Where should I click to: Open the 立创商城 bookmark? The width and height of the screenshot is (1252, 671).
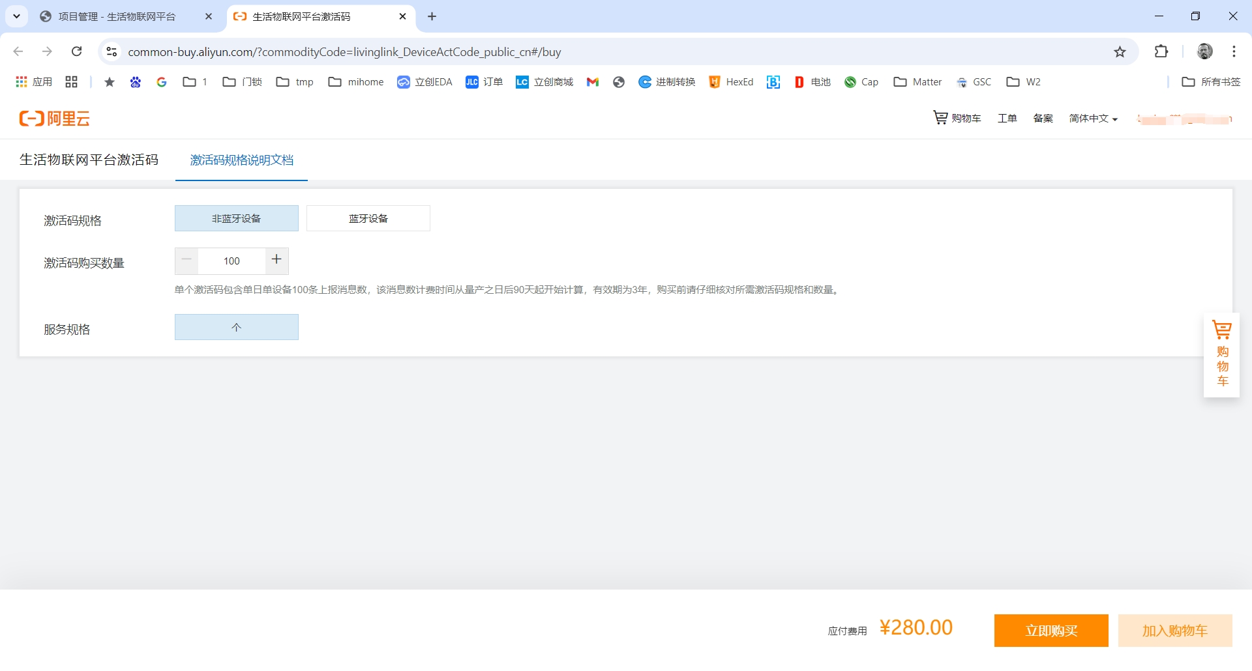click(x=544, y=81)
